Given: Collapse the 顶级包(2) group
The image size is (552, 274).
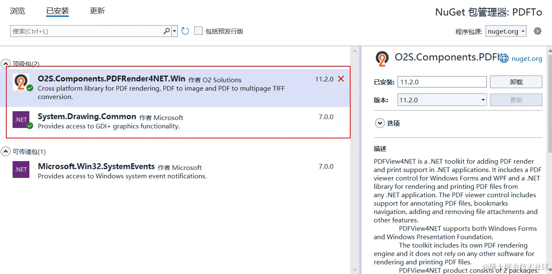Looking at the screenshot, I should (x=6, y=64).
